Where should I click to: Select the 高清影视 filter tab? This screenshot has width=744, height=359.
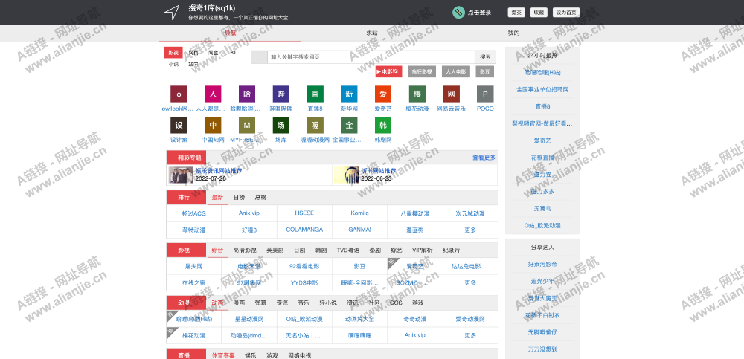pos(245,250)
